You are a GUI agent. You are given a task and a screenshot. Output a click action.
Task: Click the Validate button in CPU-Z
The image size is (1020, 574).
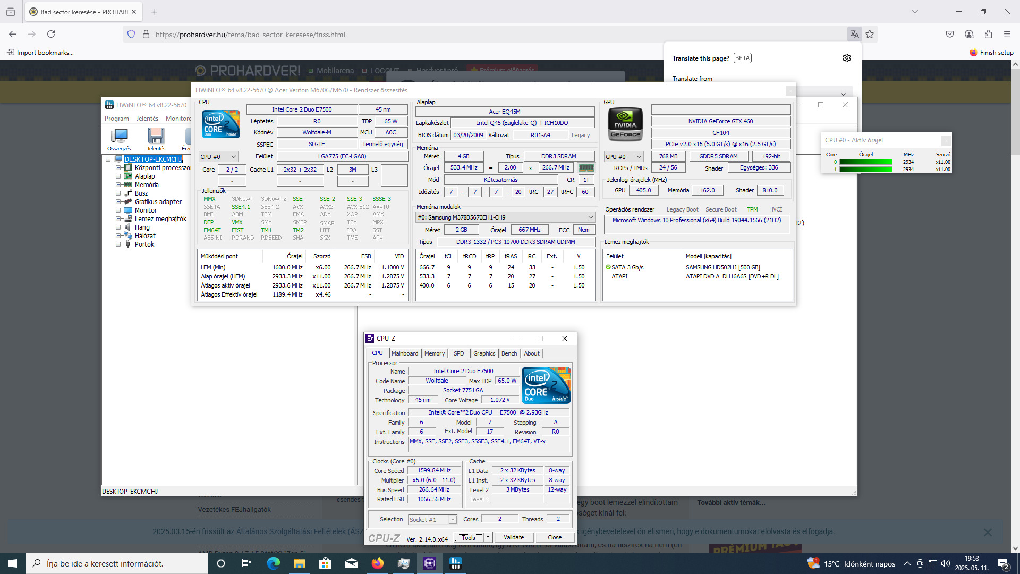point(513,537)
